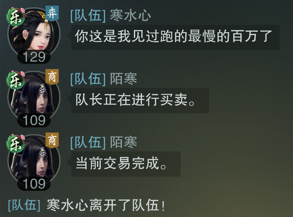Screen dimensions: 293x217
Task: Select the level 129 indicator under 寒水心's avatar
Action: (34, 57)
